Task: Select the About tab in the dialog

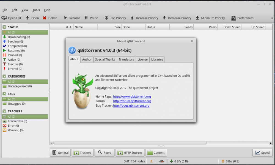Action: 74,59
